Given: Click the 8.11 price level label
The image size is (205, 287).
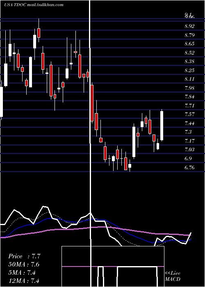Looking at the screenshot, I should point(189,79).
